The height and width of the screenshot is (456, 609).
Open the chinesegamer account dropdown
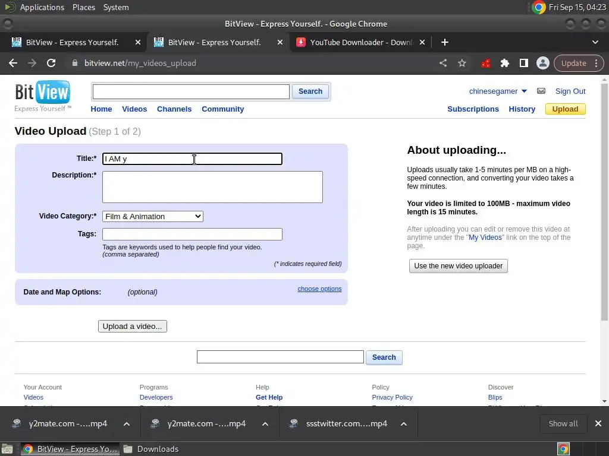coord(498,91)
